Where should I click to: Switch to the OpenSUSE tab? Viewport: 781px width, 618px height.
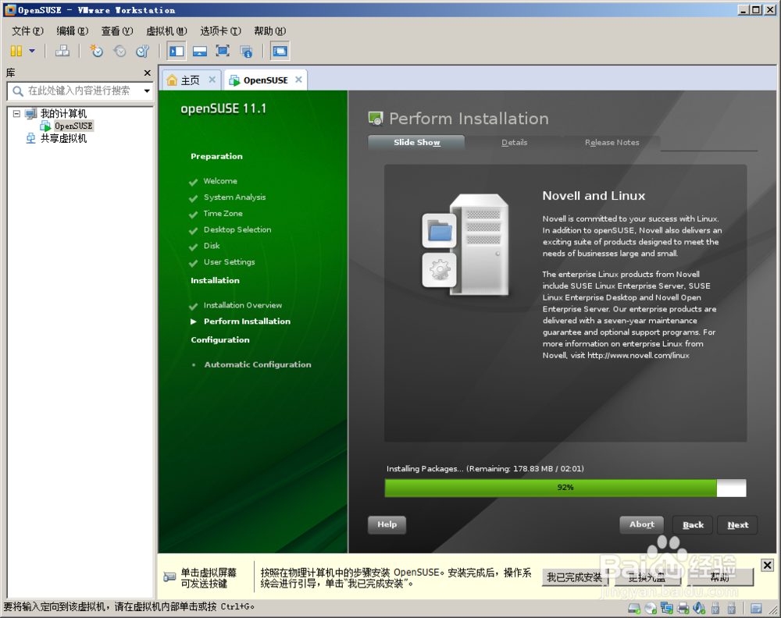pos(265,80)
